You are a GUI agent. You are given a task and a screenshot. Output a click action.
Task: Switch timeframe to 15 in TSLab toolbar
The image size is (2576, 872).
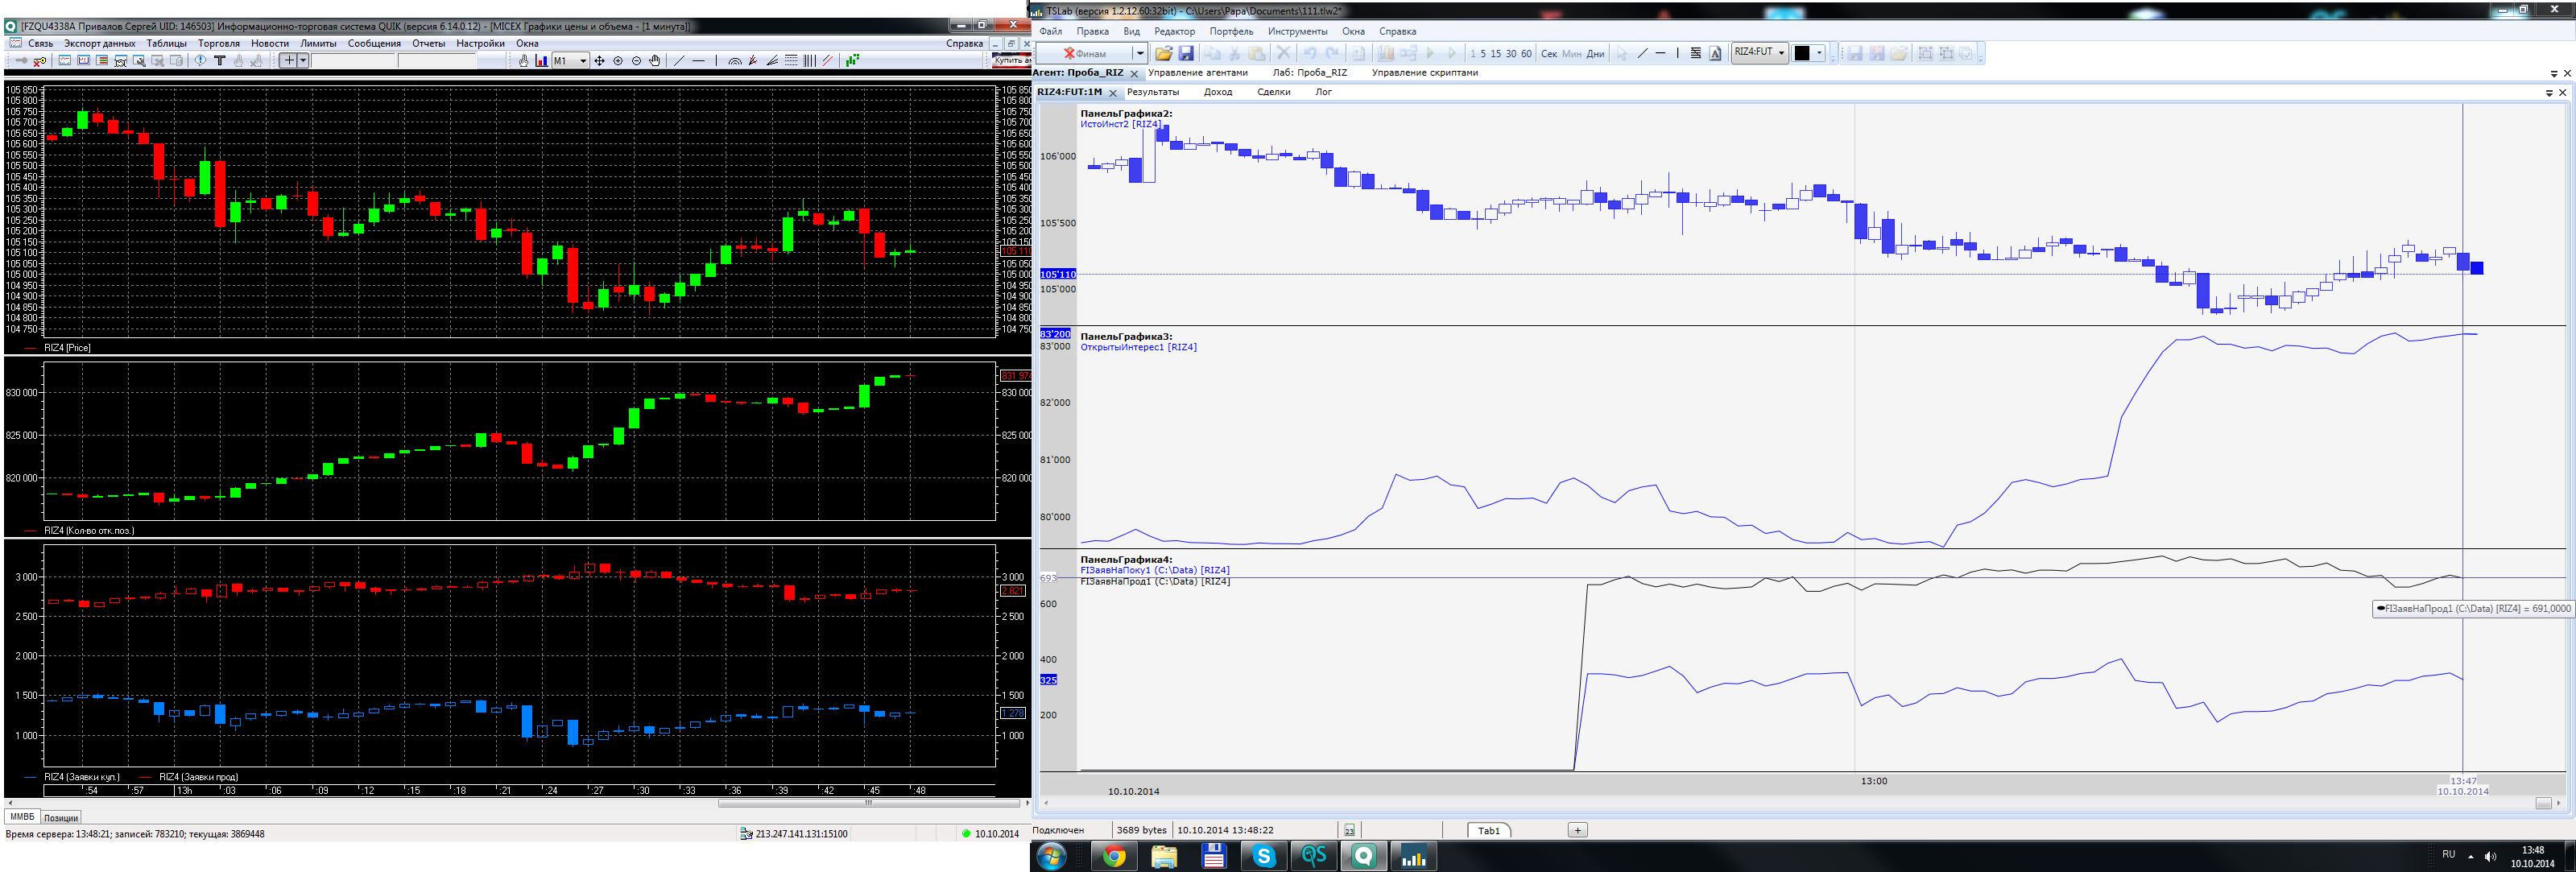pyautogui.click(x=1496, y=54)
